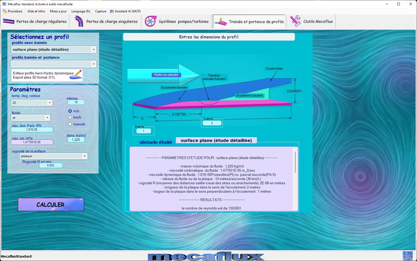Click the Procedure menu icon
417x261 pixels.
pyautogui.click(x=5, y=11)
